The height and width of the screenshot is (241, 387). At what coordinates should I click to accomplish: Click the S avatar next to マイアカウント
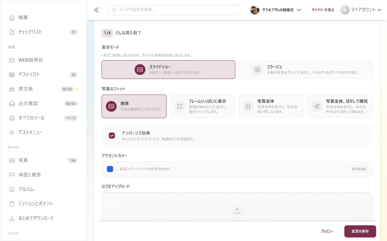point(345,10)
